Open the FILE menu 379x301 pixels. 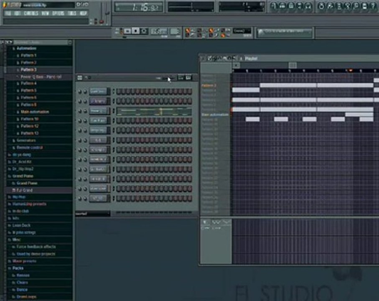(x=8, y=13)
